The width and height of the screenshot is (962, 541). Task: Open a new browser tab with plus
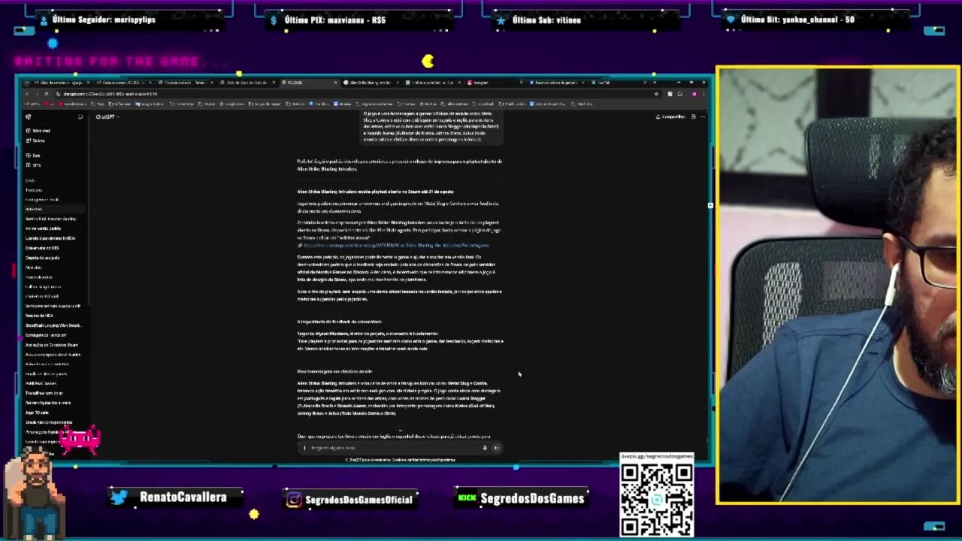pyautogui.click(x=655, y=83)
